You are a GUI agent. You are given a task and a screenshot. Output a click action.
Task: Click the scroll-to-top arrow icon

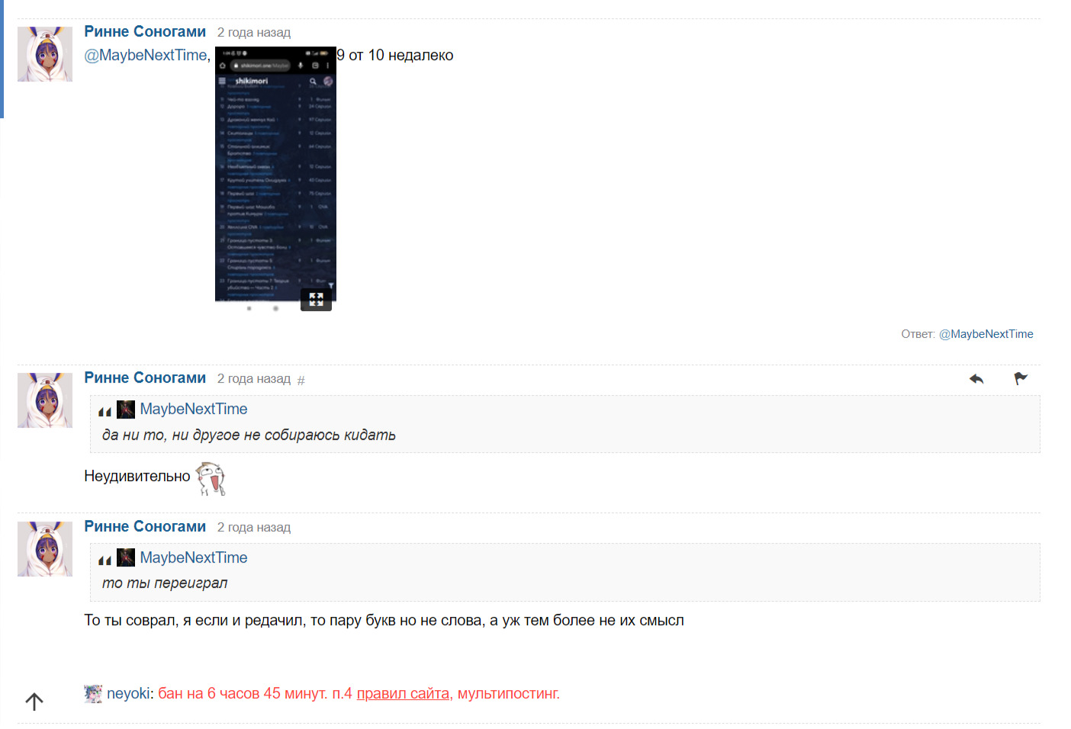(x=34, y=702)
